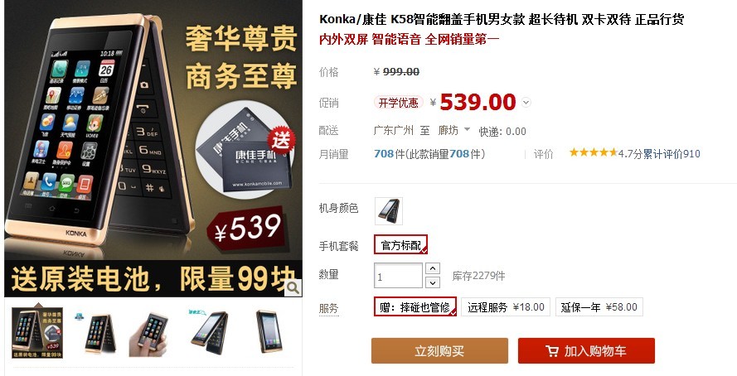Expand the promotion price dropdown arrow

pos(526,103)
